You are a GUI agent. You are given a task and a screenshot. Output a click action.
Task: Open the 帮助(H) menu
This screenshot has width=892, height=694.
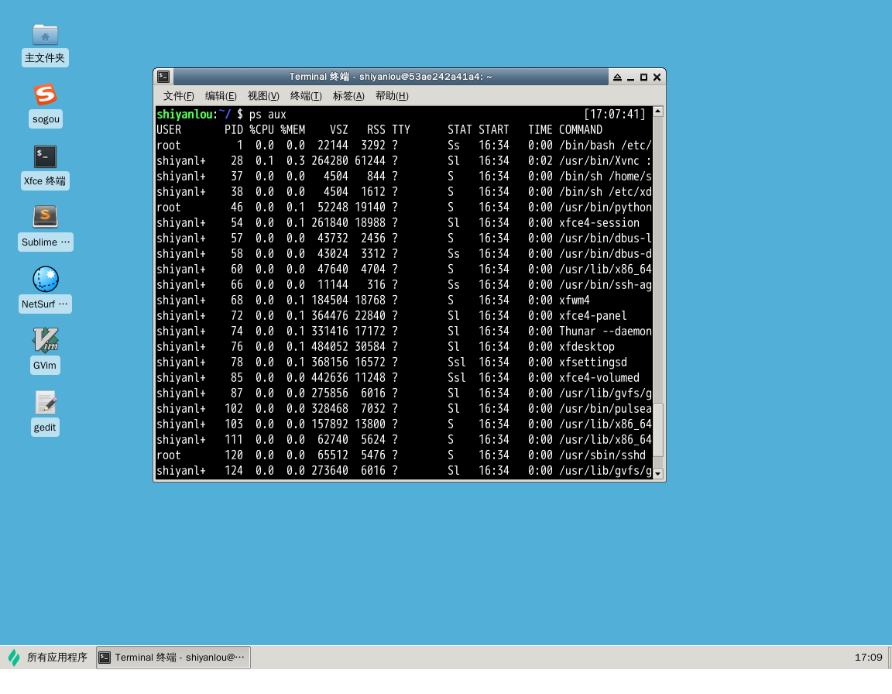392,96
